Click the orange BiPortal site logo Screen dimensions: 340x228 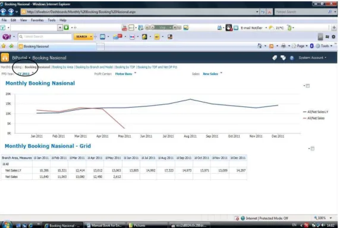[5, 58]
